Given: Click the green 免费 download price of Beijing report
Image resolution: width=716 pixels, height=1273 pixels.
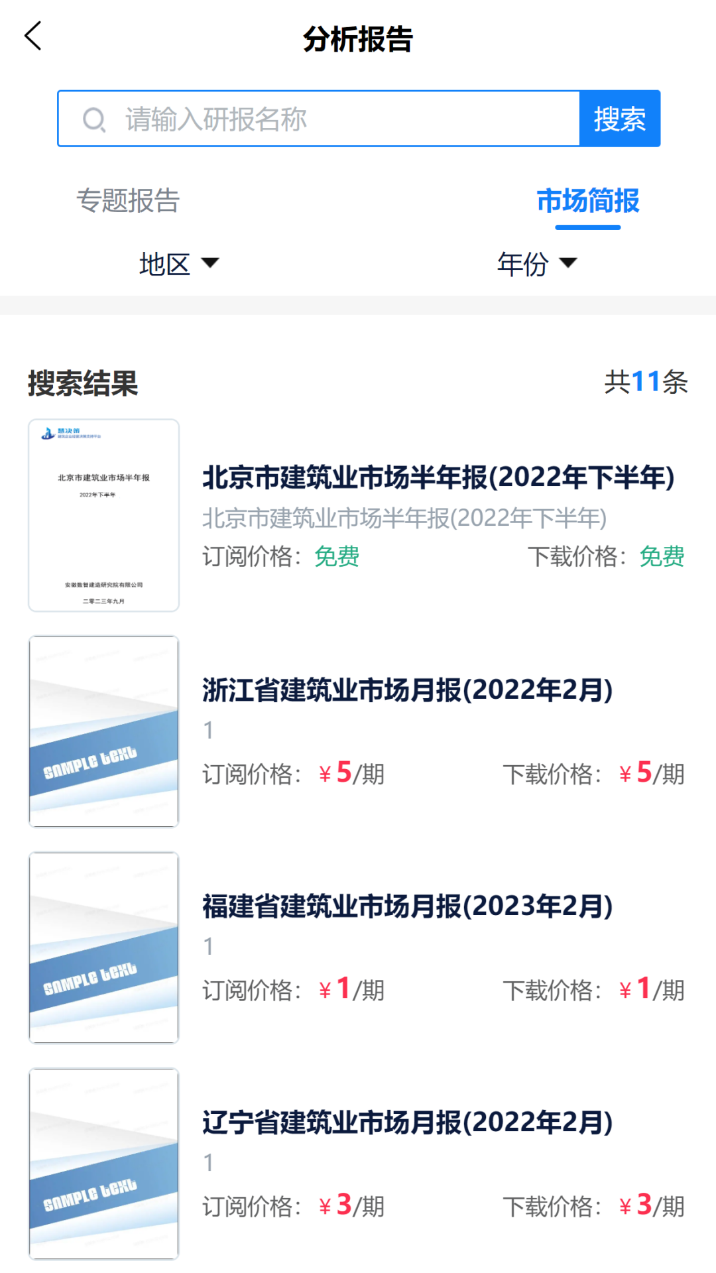Looking at the screenshot, I should click(662, 556).
